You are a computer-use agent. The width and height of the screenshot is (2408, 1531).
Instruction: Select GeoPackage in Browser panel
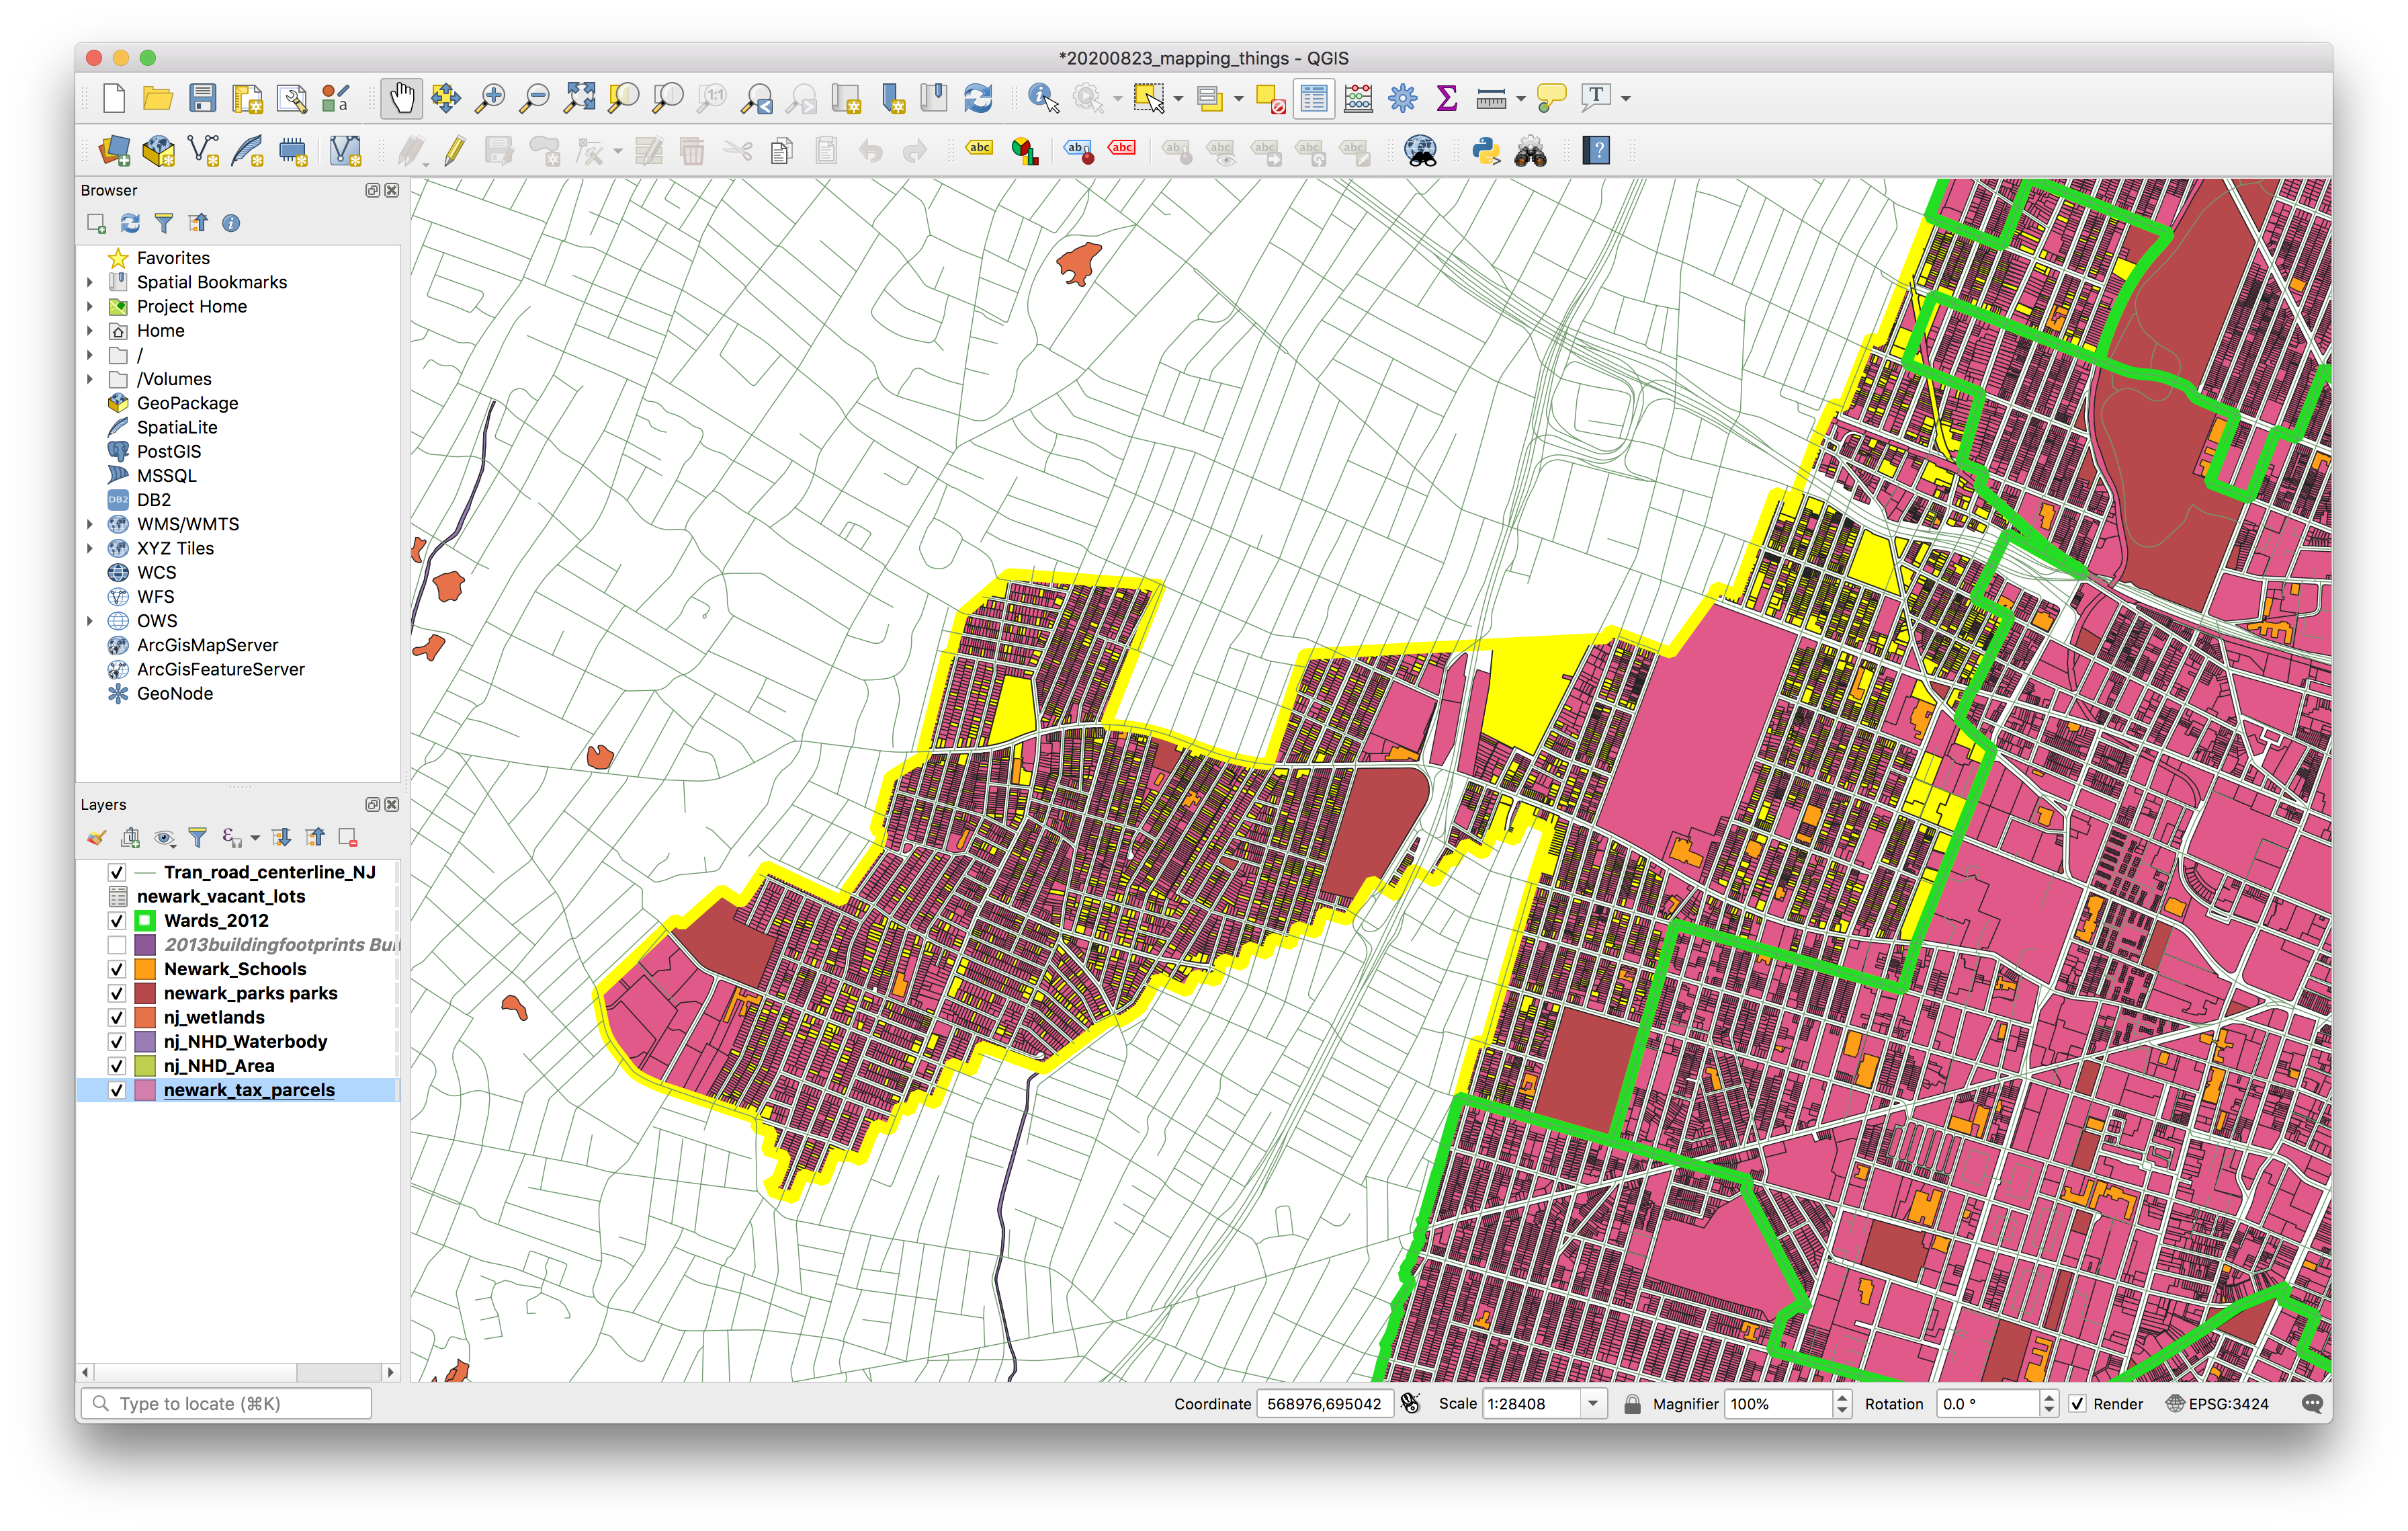pyautogui.click(x=187, y=404)
